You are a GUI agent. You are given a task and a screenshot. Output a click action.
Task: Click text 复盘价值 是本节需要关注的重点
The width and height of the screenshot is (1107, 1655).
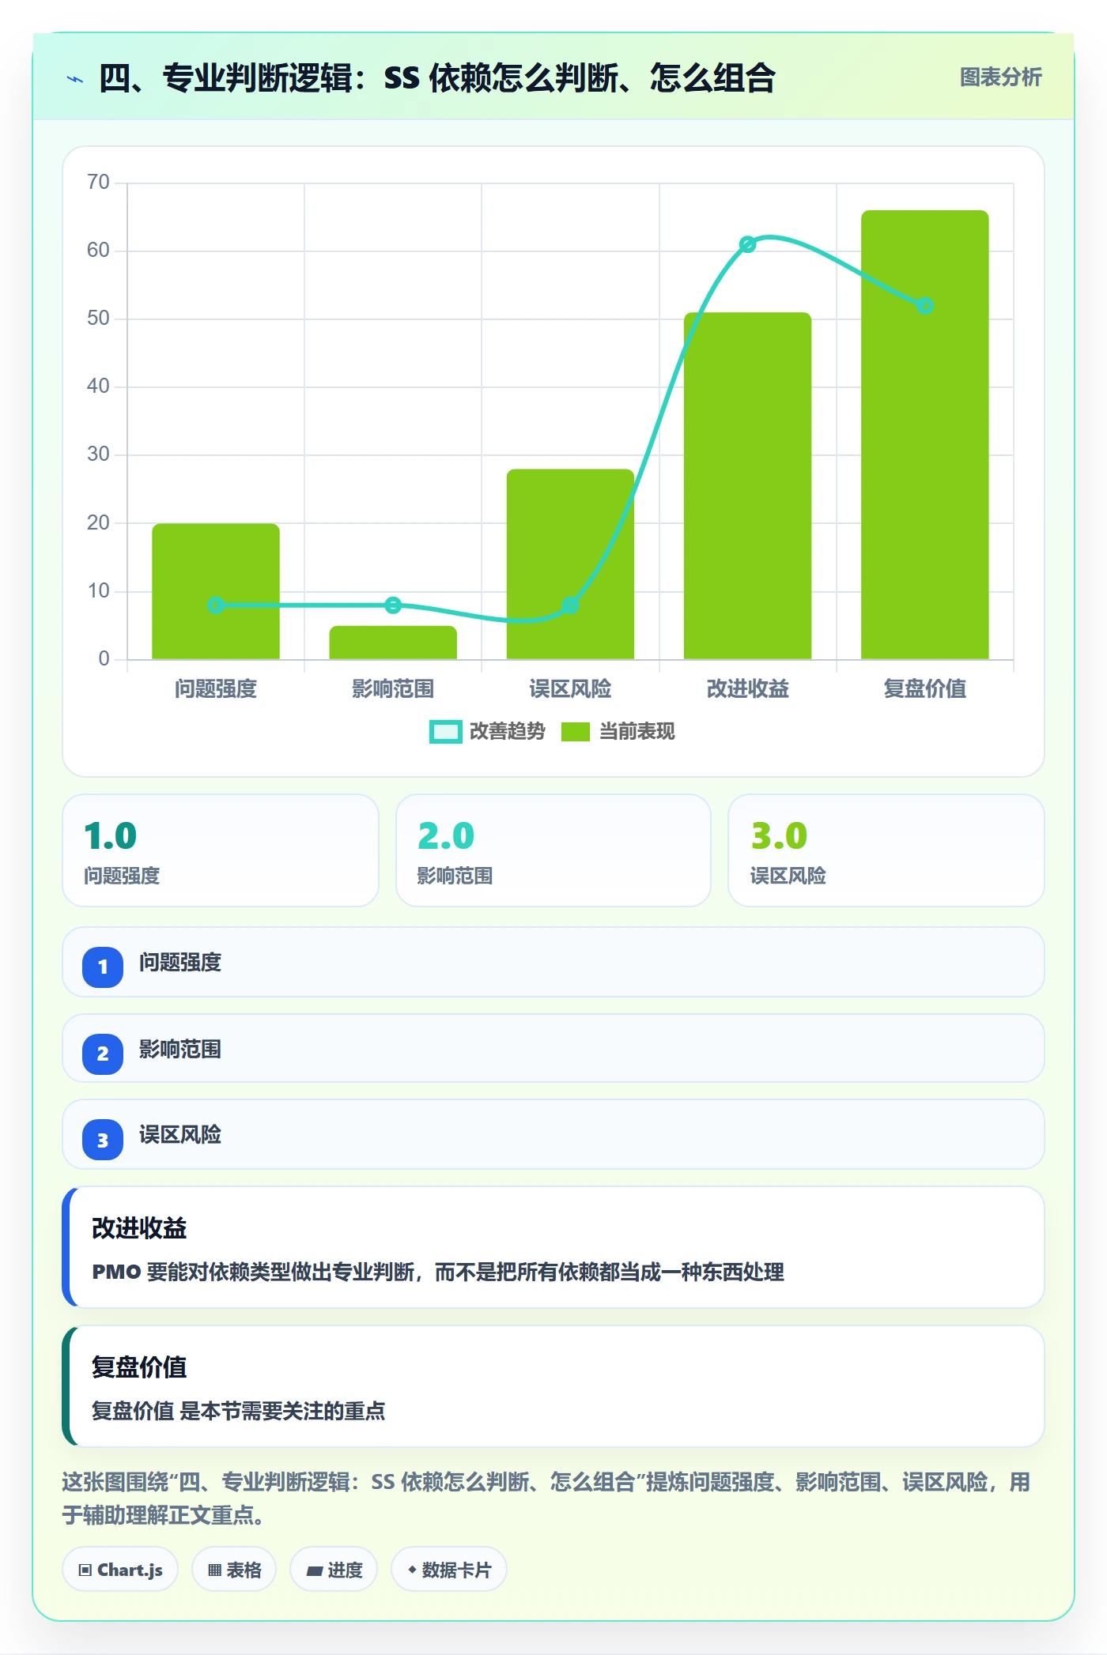coord(238,1411)
